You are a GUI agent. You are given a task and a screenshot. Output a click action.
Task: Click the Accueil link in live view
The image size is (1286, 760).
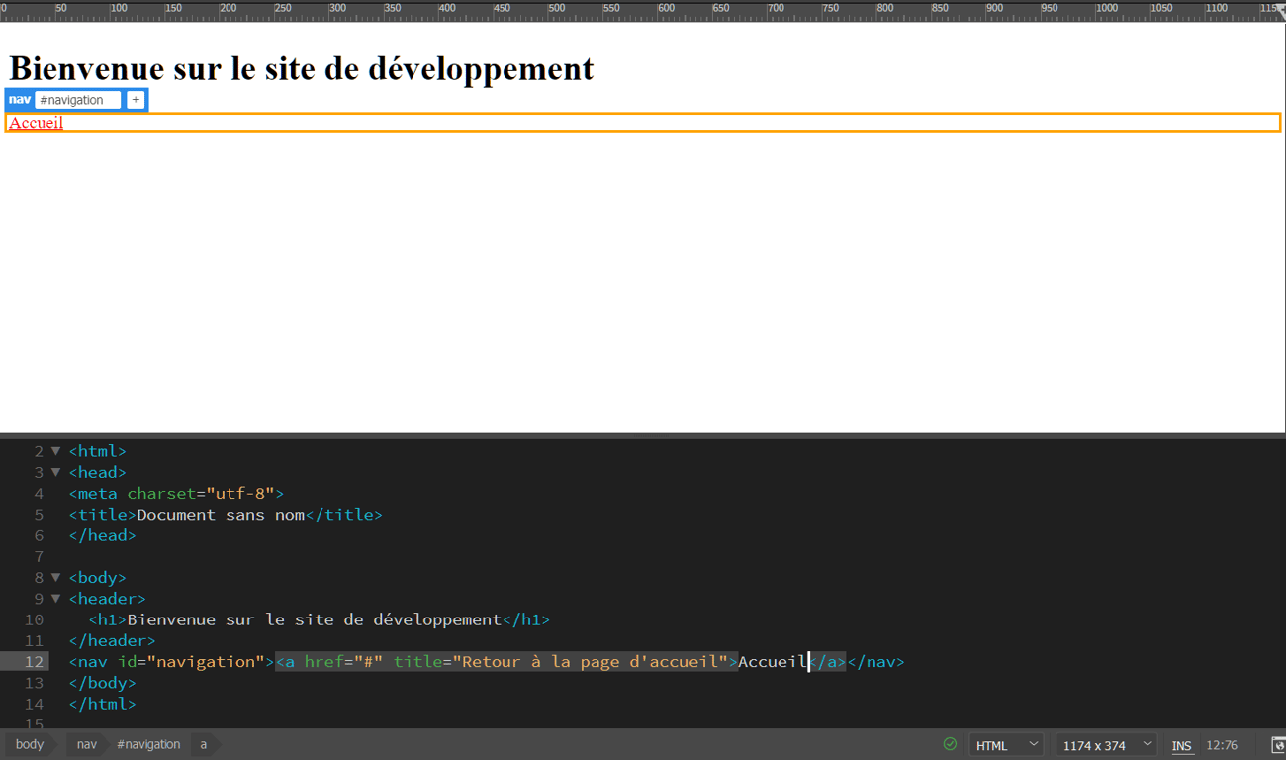[x=36, y=123]
